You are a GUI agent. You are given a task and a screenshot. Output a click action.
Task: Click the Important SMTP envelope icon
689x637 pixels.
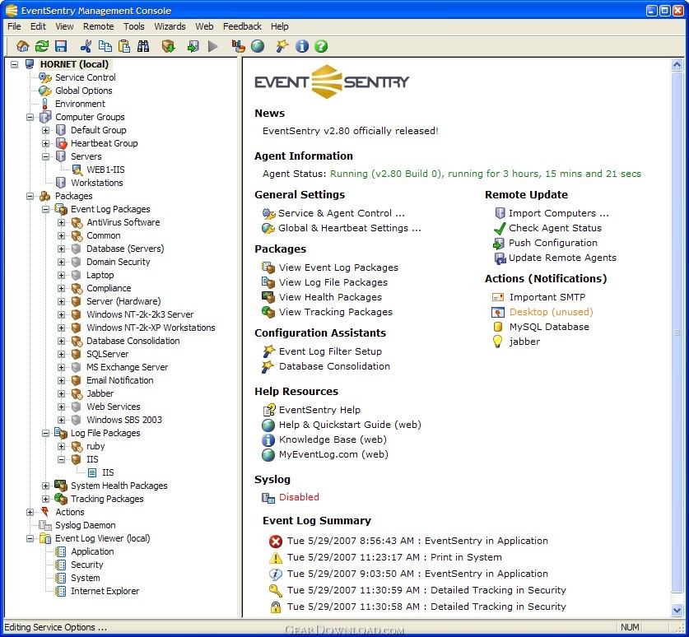pyautogui.click(x=497, y=297)
